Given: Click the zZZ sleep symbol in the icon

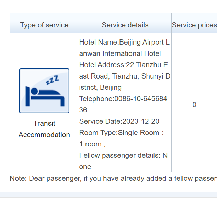Looking at the screenshot, I should point(53,80).
